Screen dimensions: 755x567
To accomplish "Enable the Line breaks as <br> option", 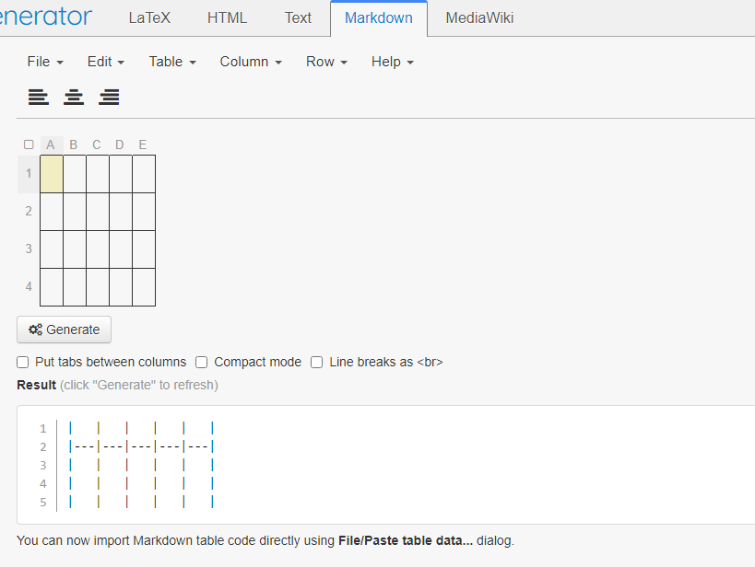I will pos(316,362).
